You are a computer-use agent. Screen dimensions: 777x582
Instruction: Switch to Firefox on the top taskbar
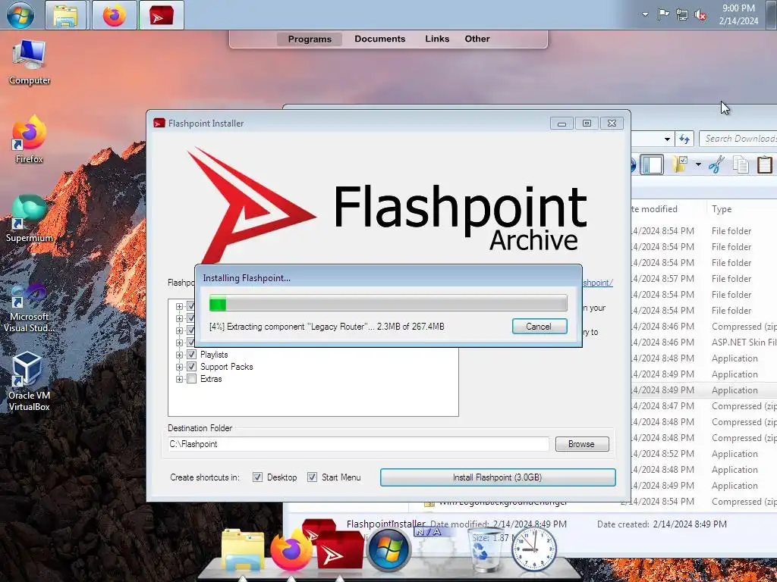[x=115, y=15]
